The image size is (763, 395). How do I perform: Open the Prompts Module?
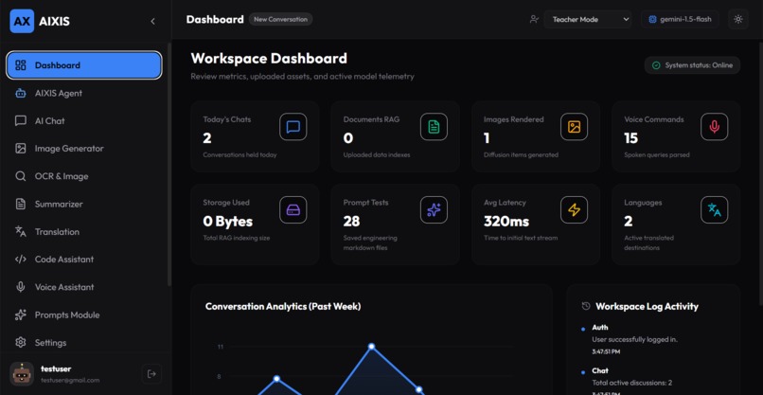(x=83, y=314)
